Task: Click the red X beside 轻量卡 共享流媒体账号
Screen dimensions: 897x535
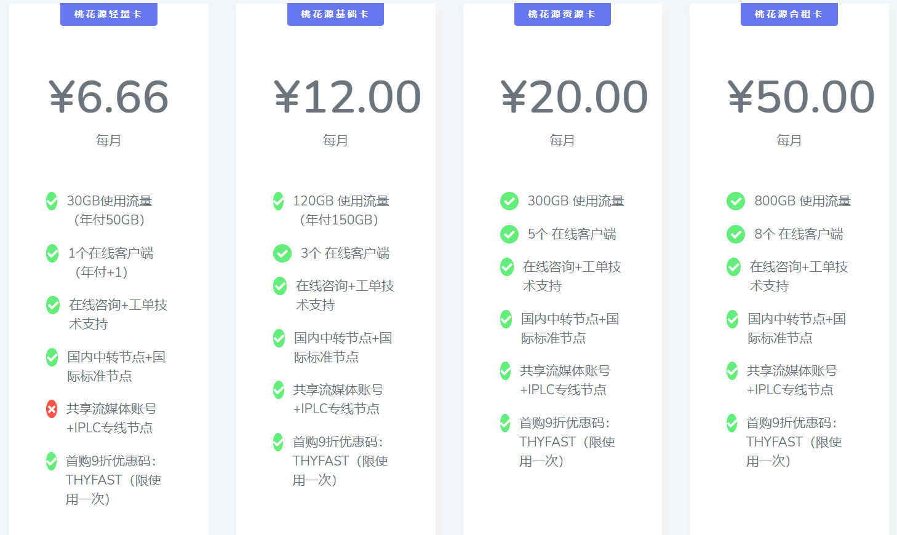Action: [52, 409]
